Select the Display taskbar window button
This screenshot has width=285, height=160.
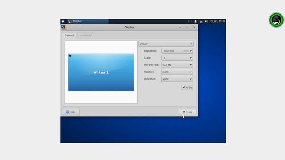point(88,21)
